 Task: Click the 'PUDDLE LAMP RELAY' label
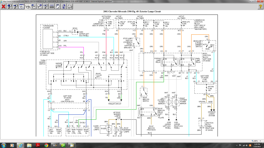point(158,60)
